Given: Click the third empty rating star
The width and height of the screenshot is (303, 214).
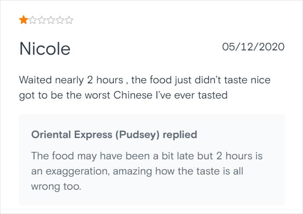Looking at the screenshot, I should [x=42, y=20].
